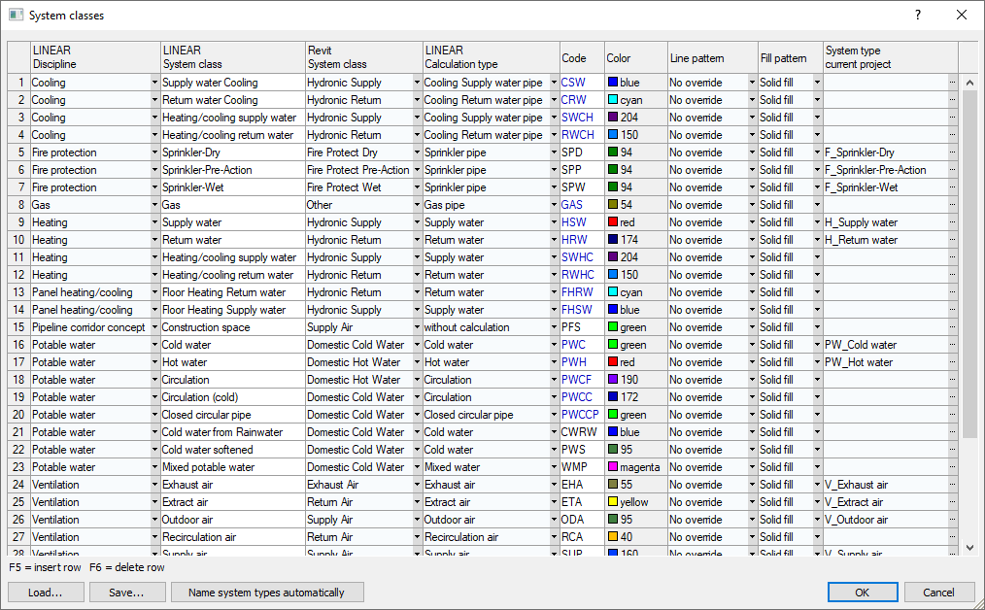Click the help question mark icon

[918, 16]
